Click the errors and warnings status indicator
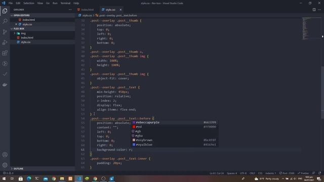 [x=8, y=173]
